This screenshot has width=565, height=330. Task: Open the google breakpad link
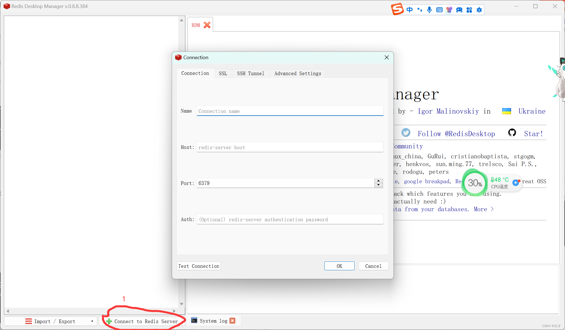[x=427, y=181]
